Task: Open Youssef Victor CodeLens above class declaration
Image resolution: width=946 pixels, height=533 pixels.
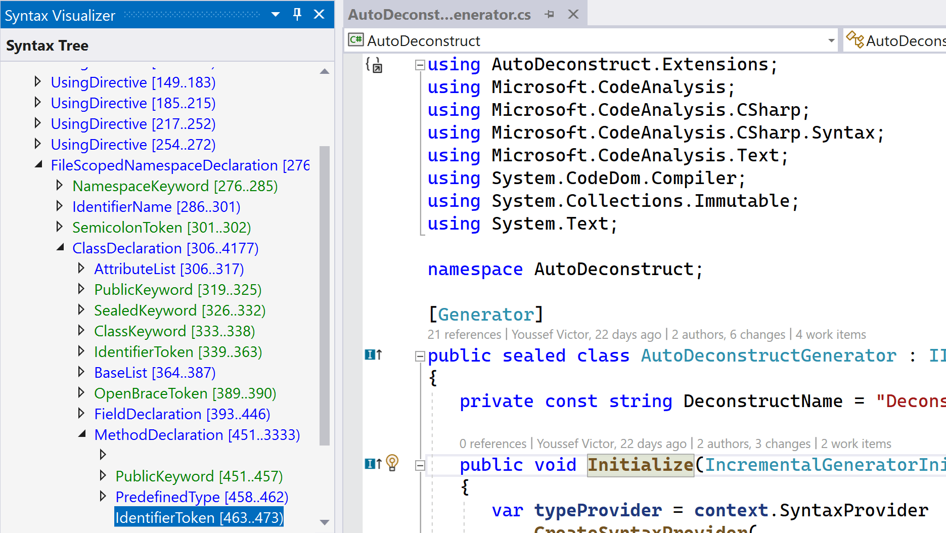Action: 587,335
